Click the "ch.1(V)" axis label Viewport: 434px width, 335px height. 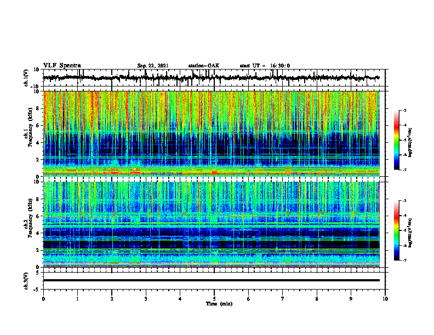pos(26,78)
